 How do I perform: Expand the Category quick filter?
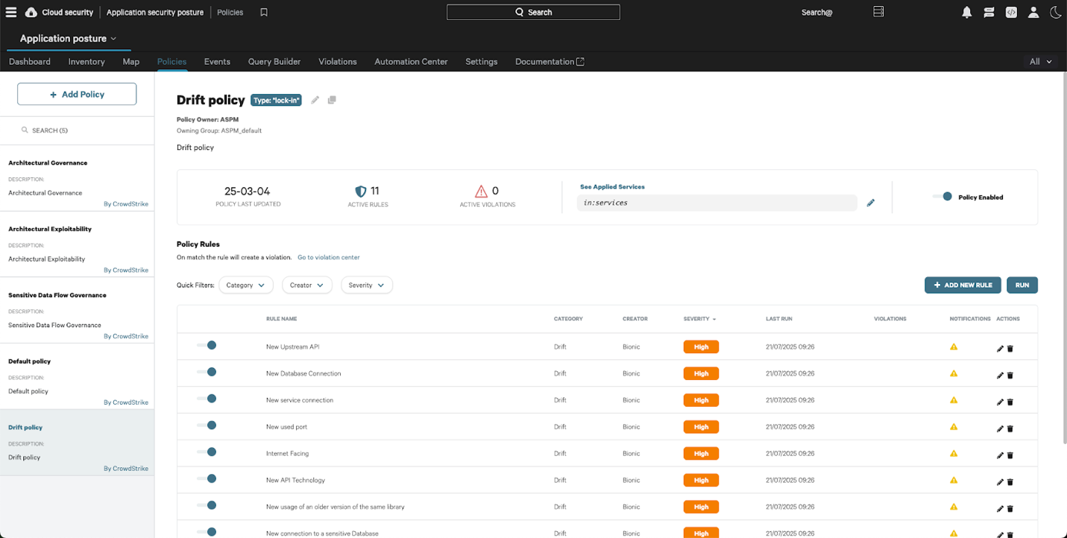246,285
